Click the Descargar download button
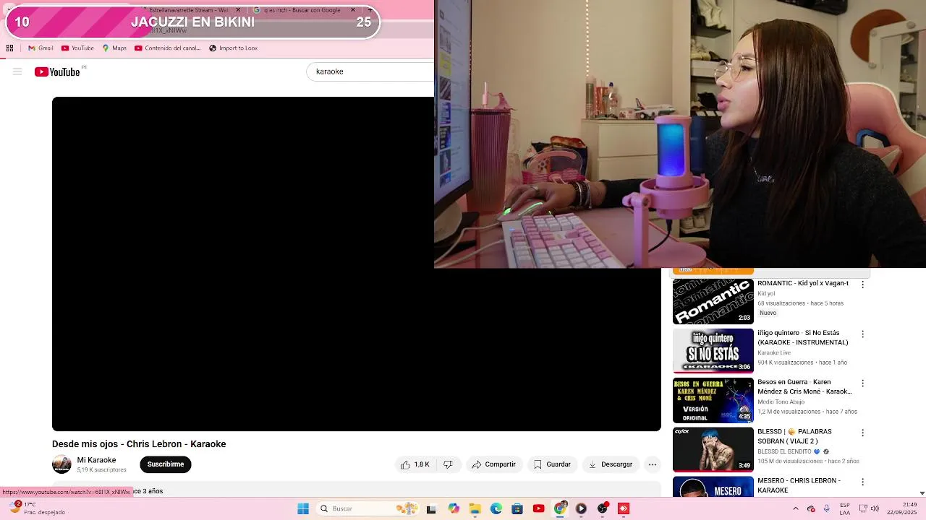 tap(611, 464)
